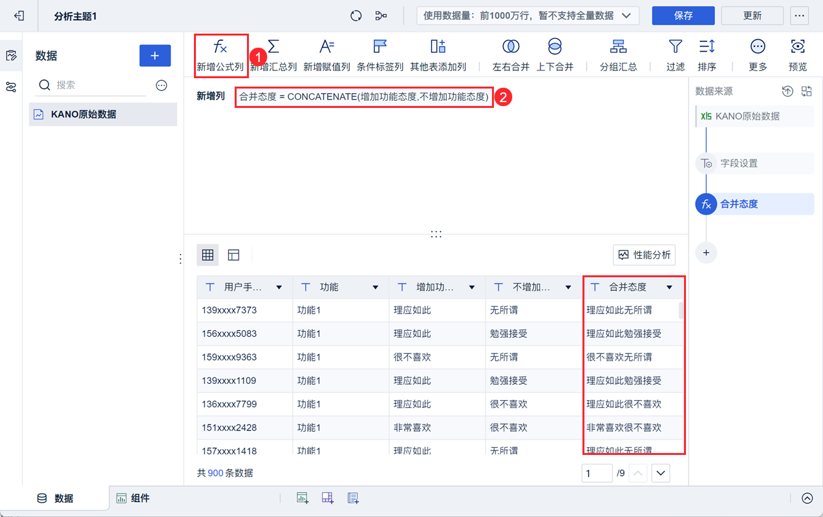823x517 pixels.
Task: Add a new step with plus circle
Action: 706,253
